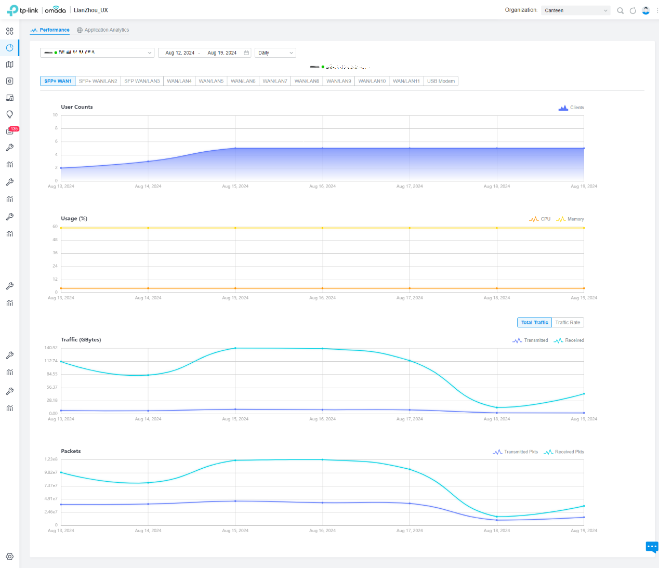Viewport: 659px width, 568px height.
Task: Toggle the Received traffic legend series
Action: 569,340
